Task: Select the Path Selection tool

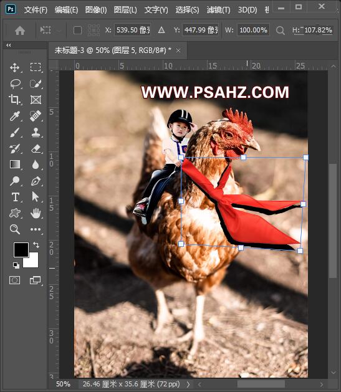Action: coord(36,197)
